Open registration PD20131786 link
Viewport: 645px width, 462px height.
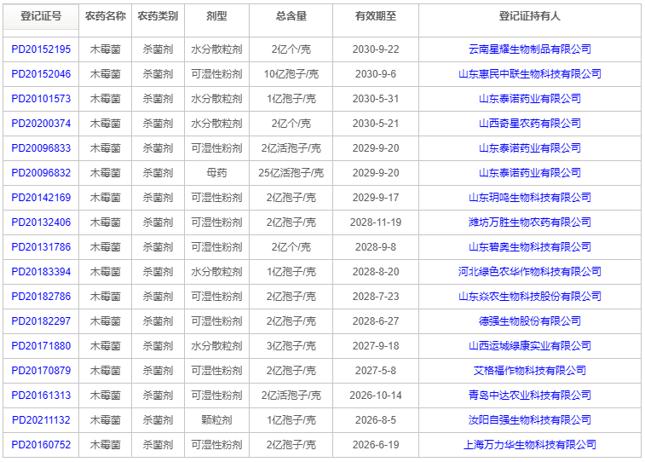point(41,247)
